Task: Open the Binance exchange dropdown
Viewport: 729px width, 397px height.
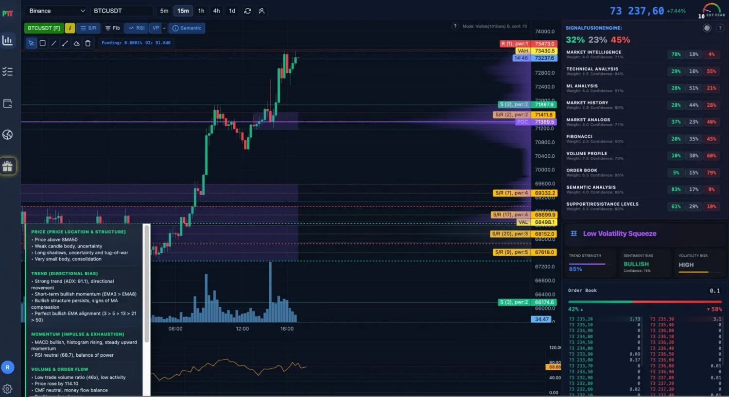Action: (56, 11)
